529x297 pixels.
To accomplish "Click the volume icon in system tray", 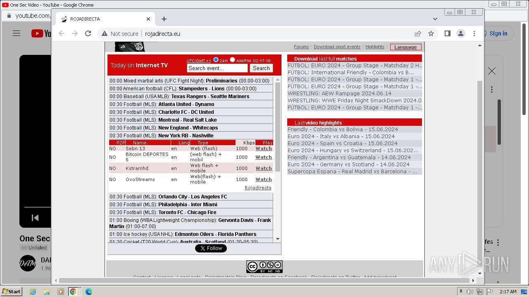I will 470,292.
